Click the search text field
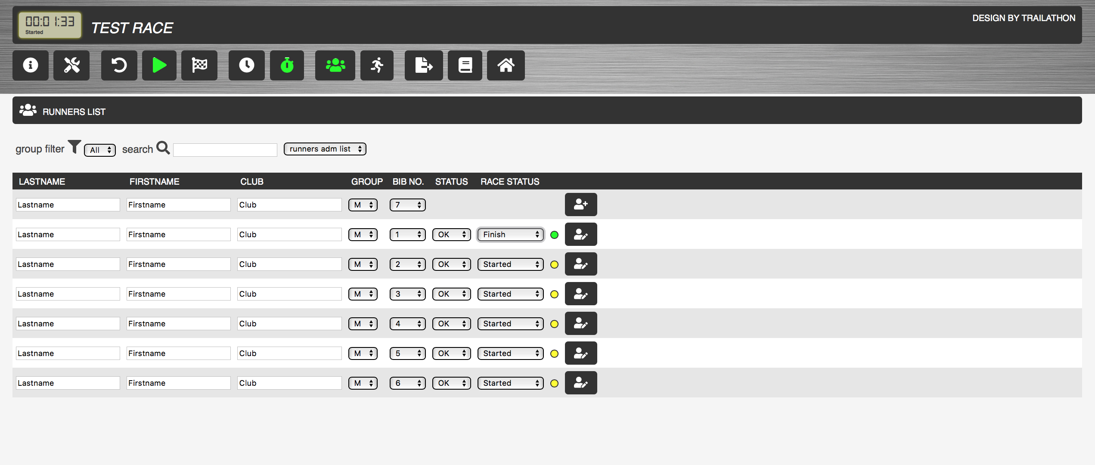Screen dimensions: 1095x465 point(225,150)
